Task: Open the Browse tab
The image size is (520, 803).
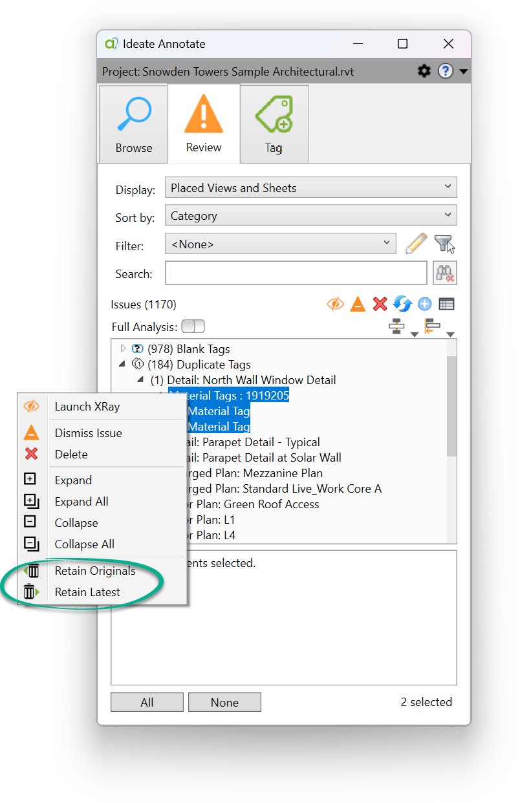Action: [x=134, y=123]
